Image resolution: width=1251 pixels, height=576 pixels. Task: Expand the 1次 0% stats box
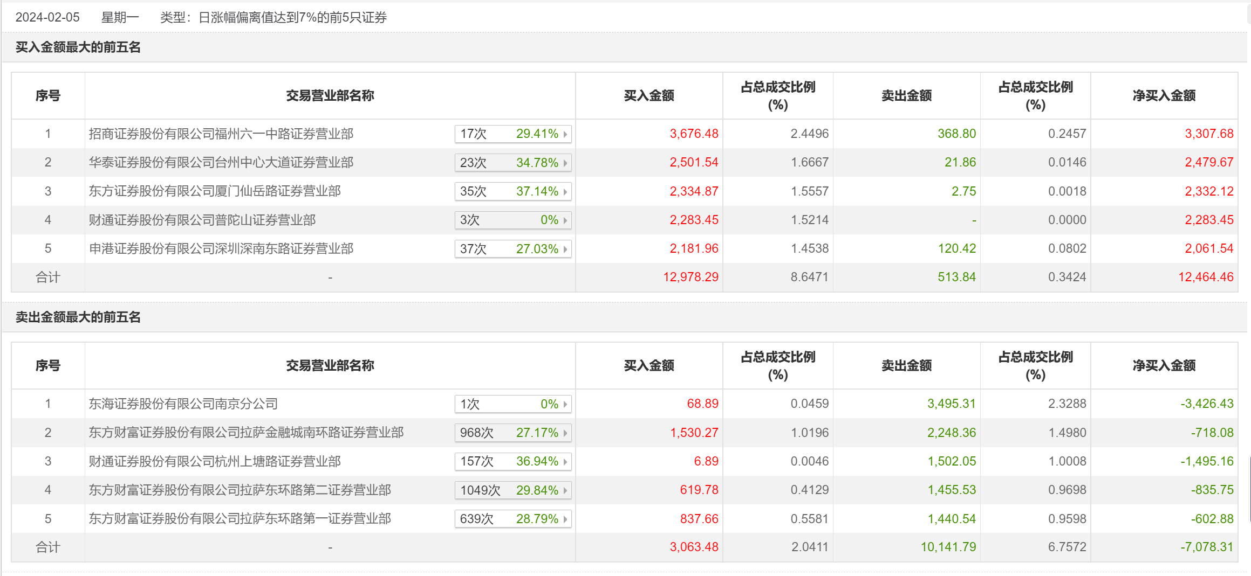click(x=512, y=404)
